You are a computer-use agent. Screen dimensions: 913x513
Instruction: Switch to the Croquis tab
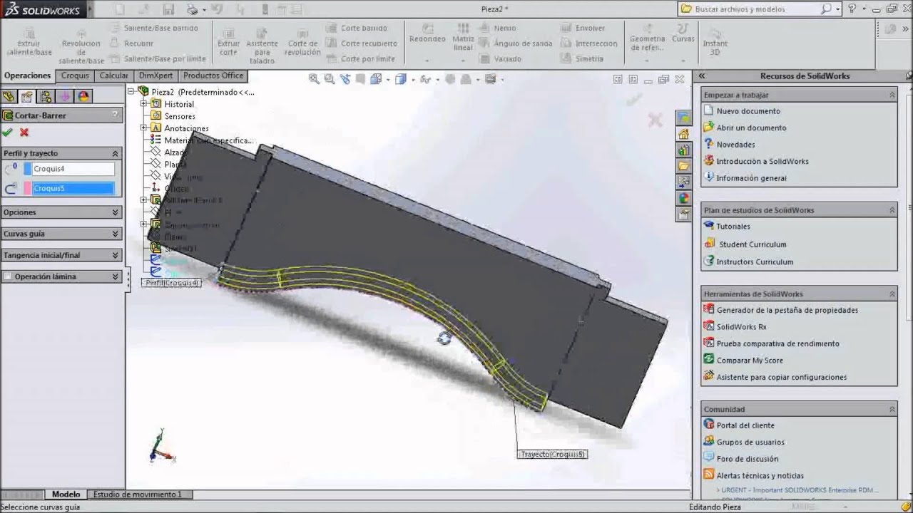click(75, 76)
